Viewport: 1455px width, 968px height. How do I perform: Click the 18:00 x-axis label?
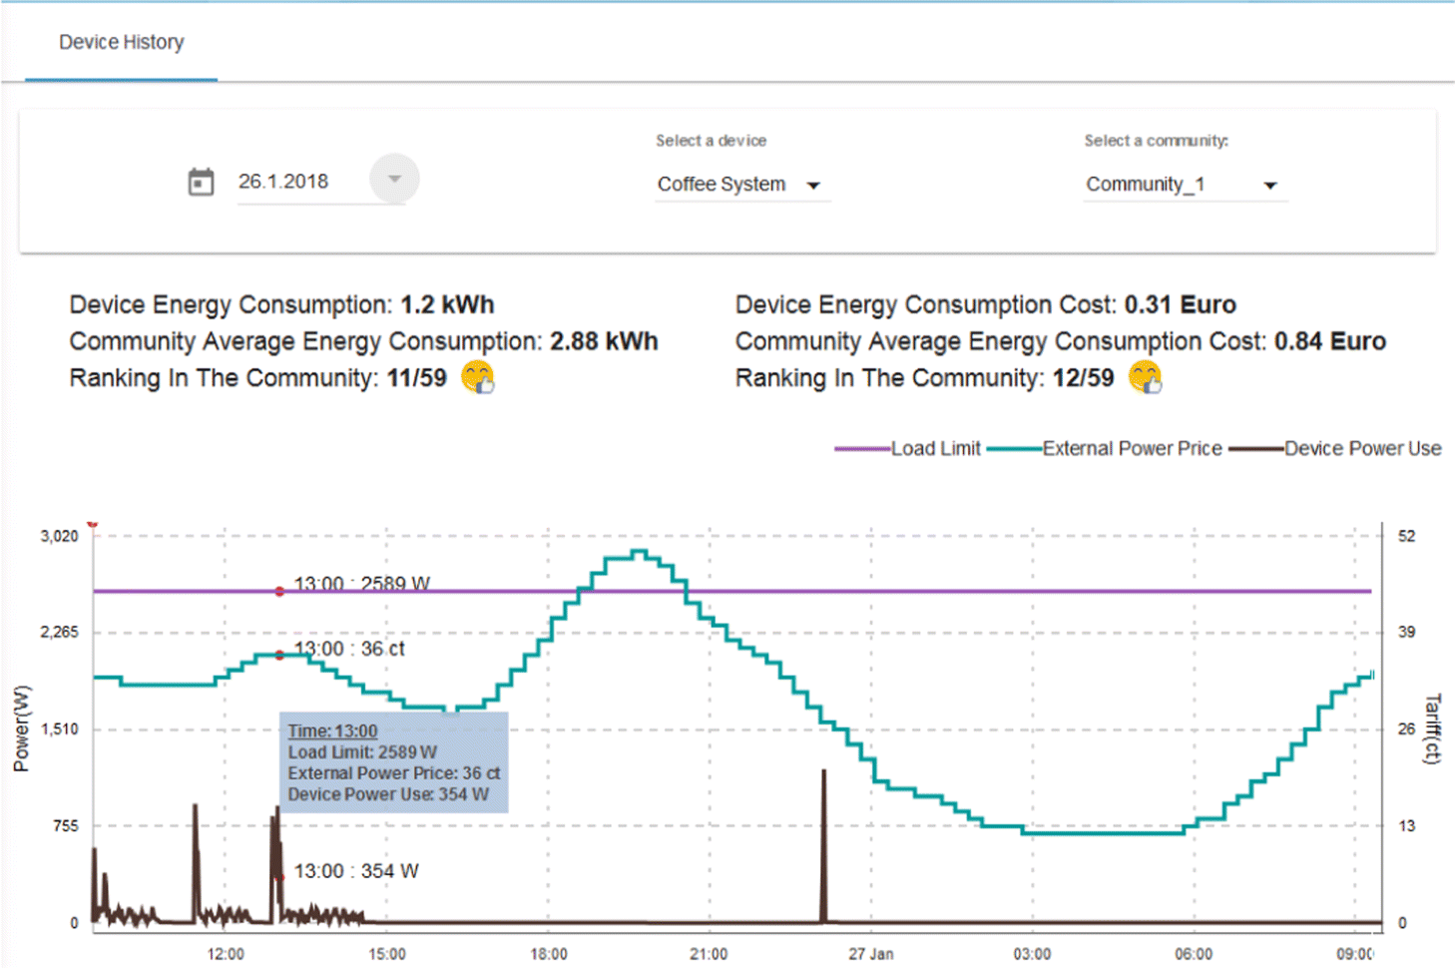[x=549, y=954]
